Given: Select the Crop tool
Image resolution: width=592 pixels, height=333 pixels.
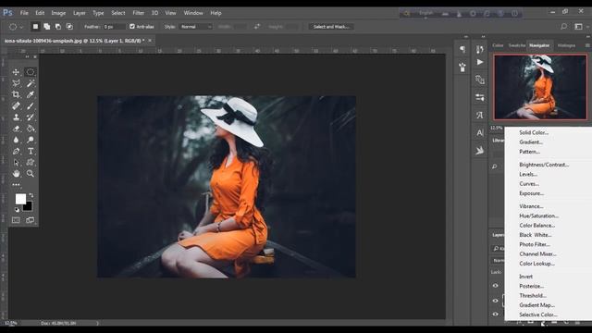Looking at the screenshot, I should click(16, 94).
